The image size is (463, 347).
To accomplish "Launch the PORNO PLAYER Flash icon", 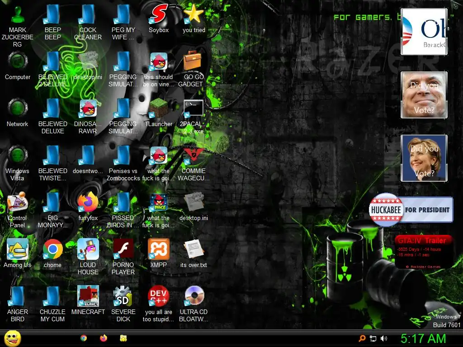I will tap(123, 249).
